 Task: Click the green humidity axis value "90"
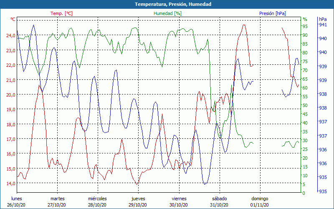(305, 35)
